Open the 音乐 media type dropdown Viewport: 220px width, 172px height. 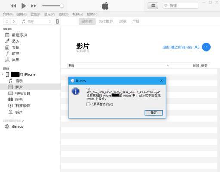coord(36,21)
